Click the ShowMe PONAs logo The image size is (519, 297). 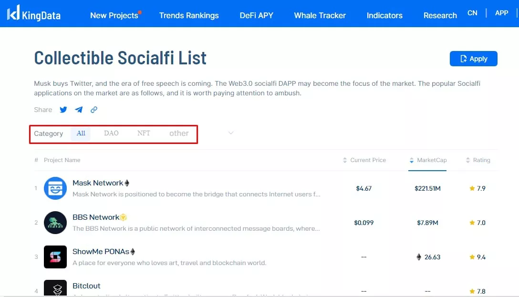point(55,257)
